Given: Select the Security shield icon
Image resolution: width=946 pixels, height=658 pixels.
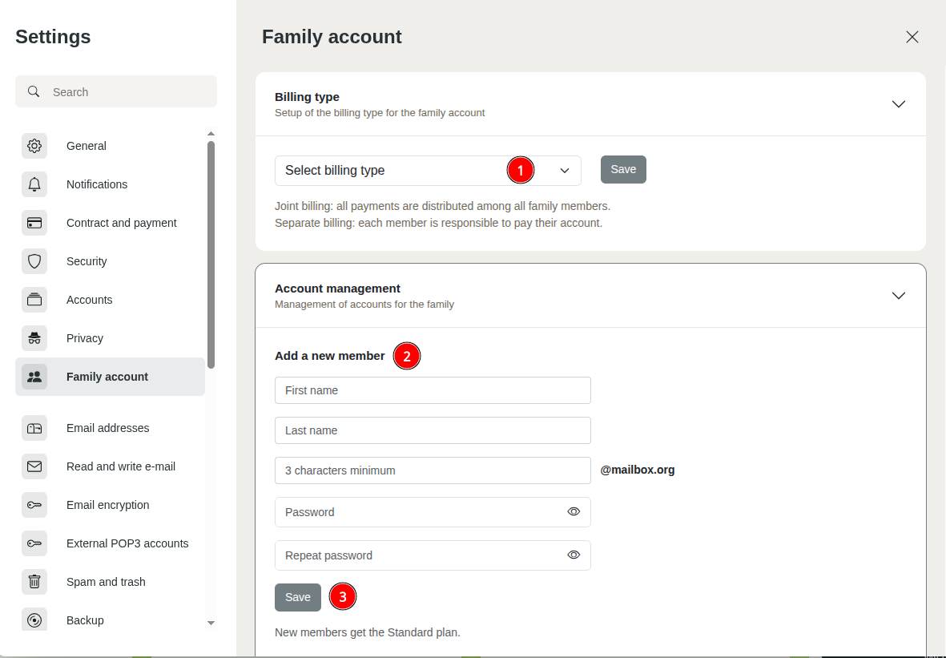Looking at the screenshot, I should [x=34, y=261].
